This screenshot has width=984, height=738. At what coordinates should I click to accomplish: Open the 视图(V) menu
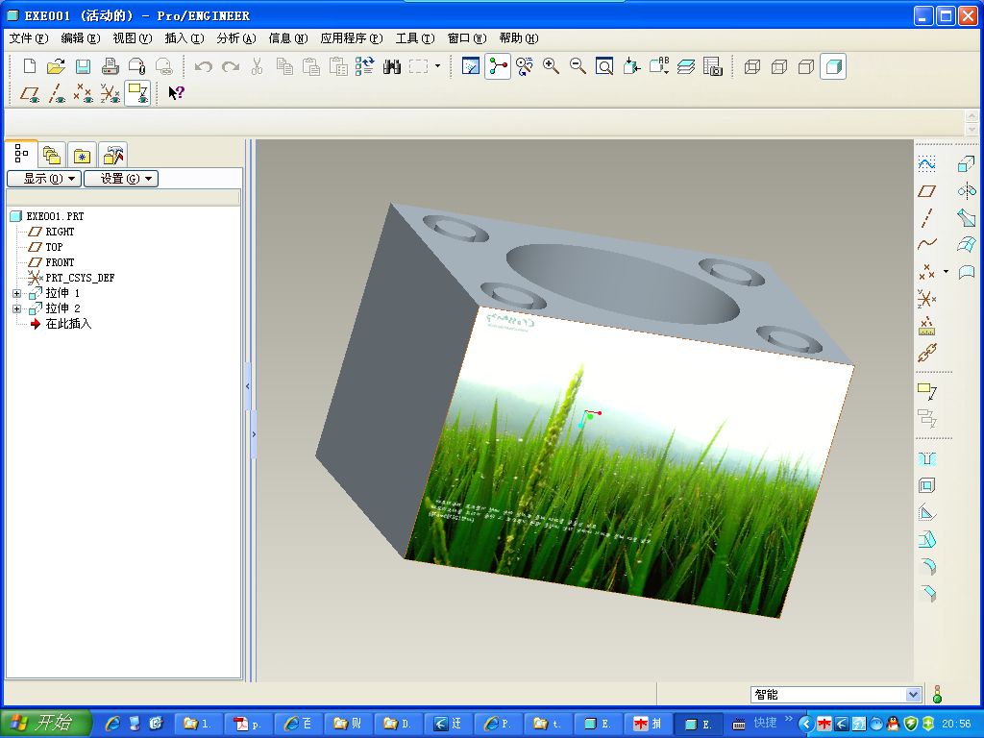[x=133, y=38]
